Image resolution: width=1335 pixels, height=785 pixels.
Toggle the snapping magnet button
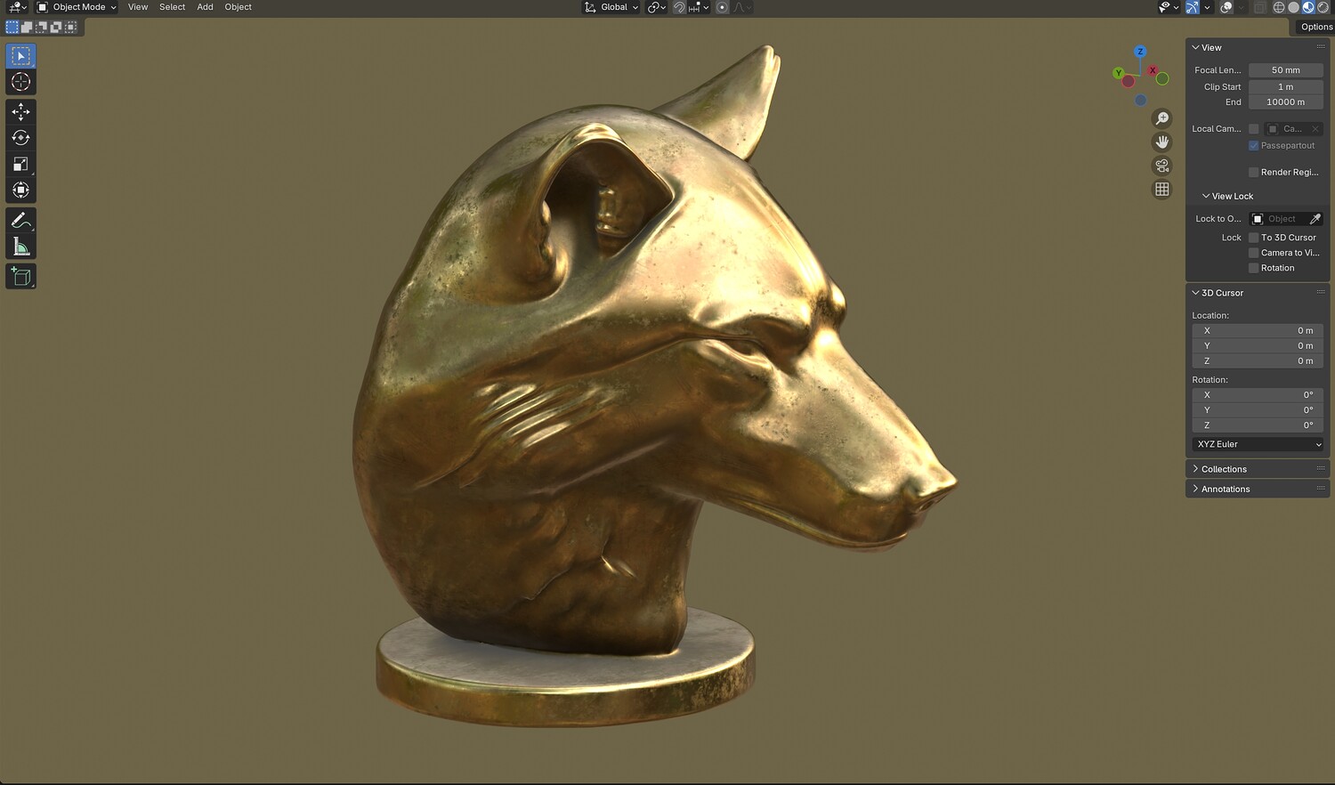(x=679, y=7)
